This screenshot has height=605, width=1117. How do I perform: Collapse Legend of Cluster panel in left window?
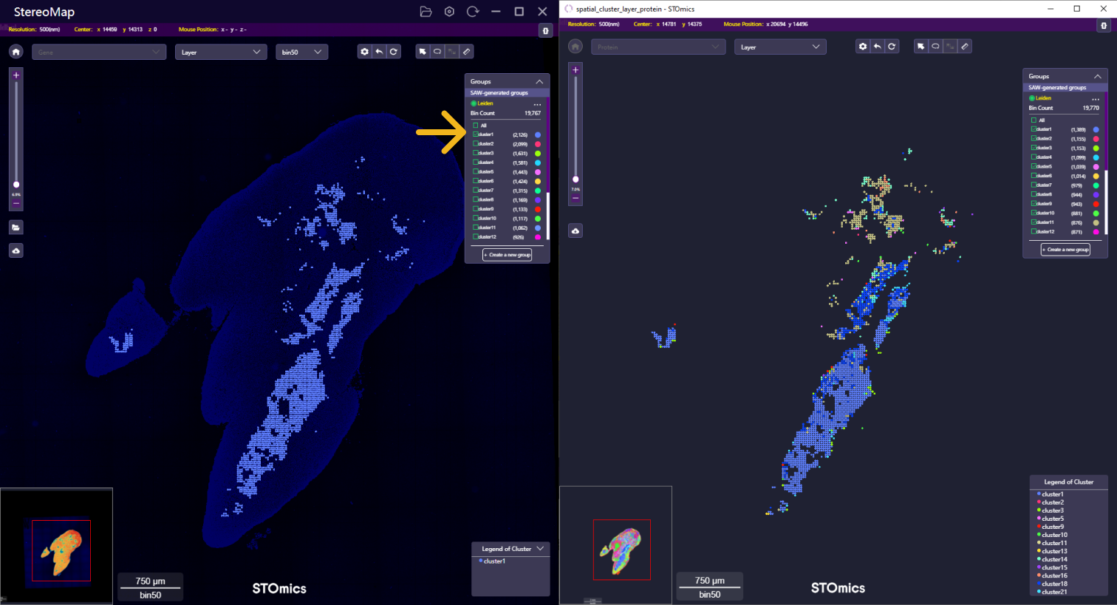tap(540, 549)
